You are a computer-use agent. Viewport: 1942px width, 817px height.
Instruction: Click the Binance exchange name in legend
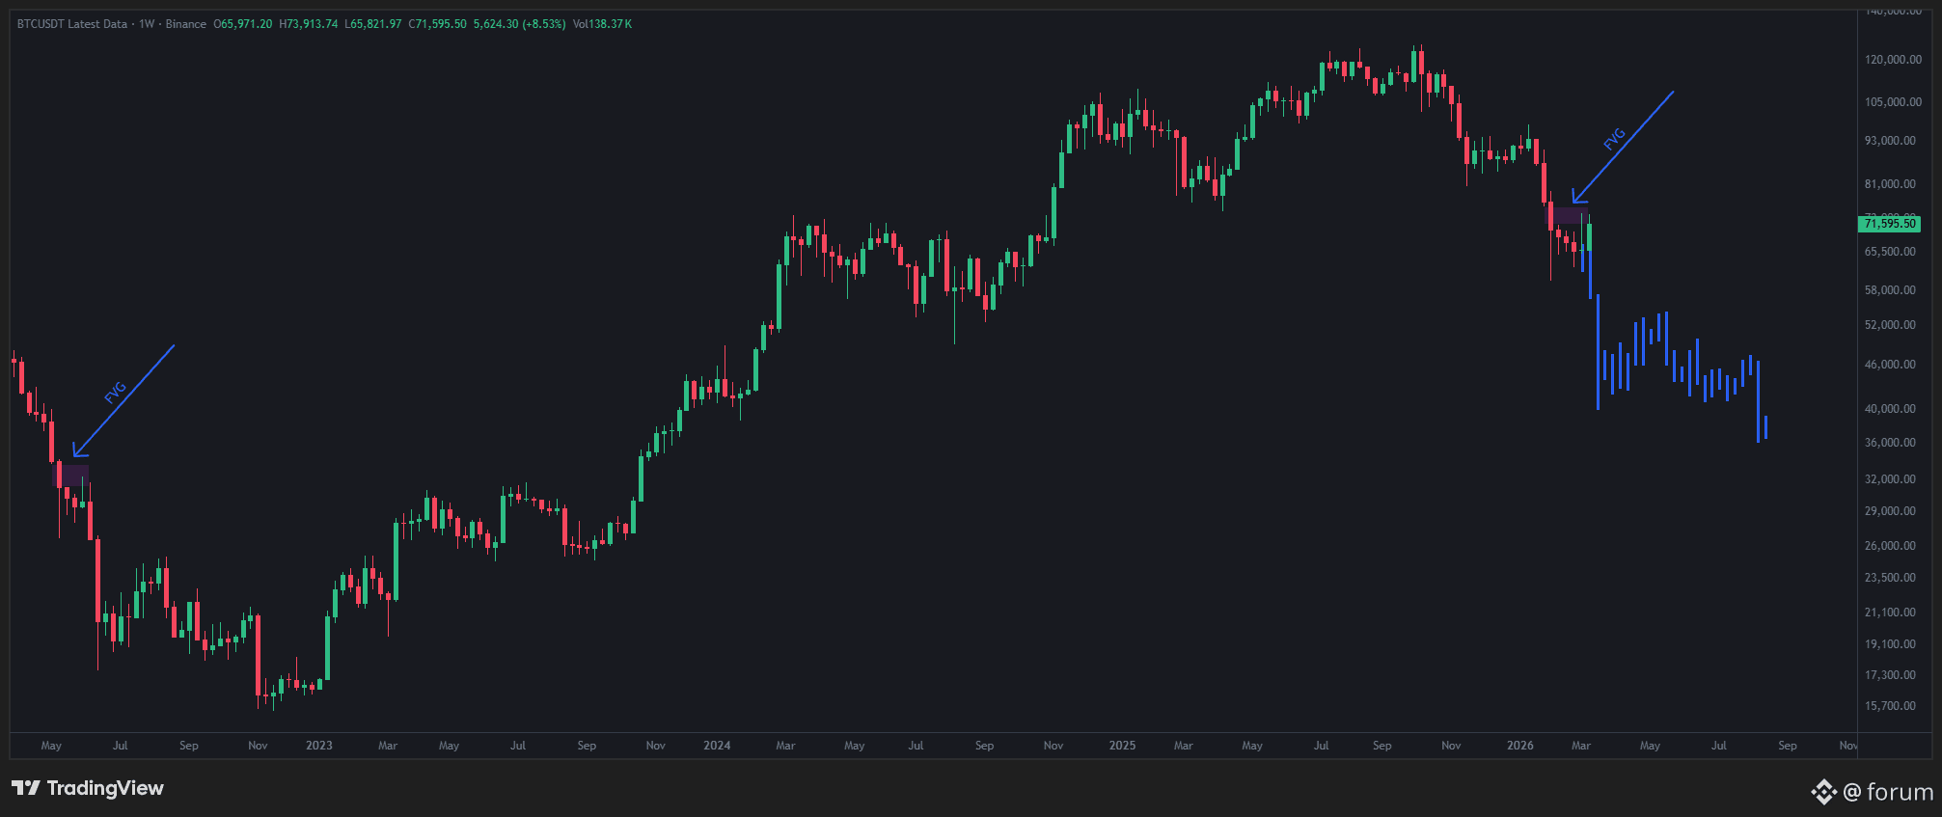[x=186, y=24]
